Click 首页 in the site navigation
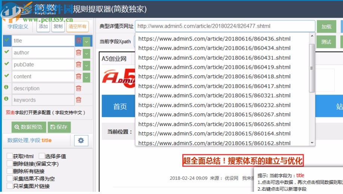343x194 pixels. tap(120, 107)
